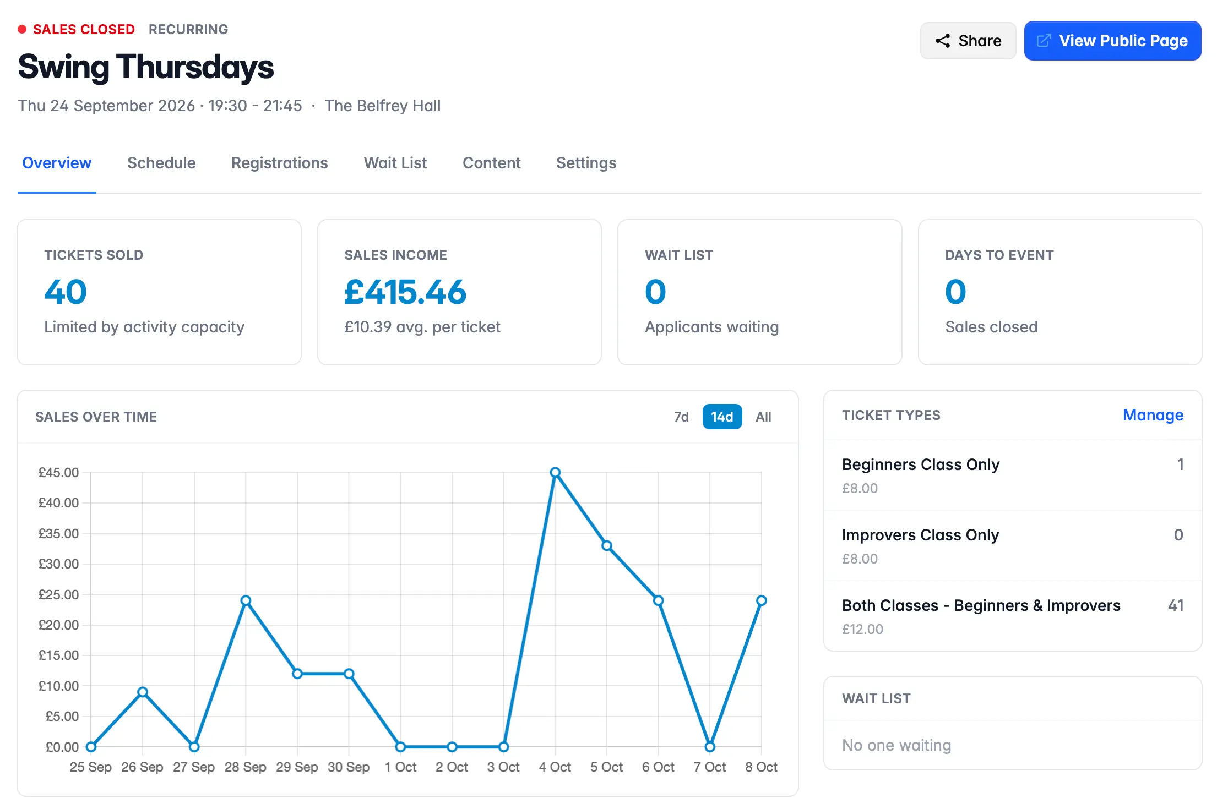Switch to the Schedule tab
The image size is (1228, 809).
(161, 163)
